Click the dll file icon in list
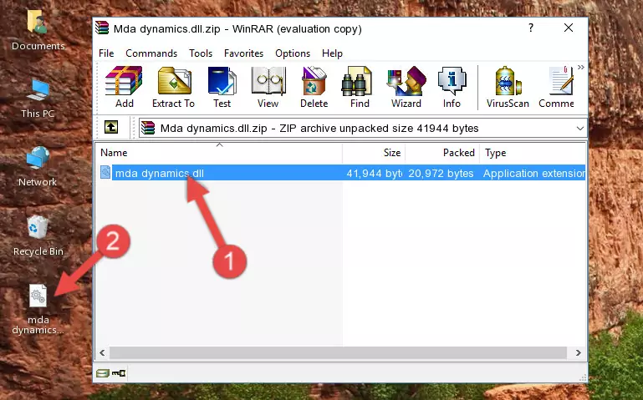This screenshot has width=643, height=400. point(105,172)
